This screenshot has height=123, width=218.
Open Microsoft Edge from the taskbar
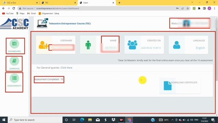coord(82,120)
